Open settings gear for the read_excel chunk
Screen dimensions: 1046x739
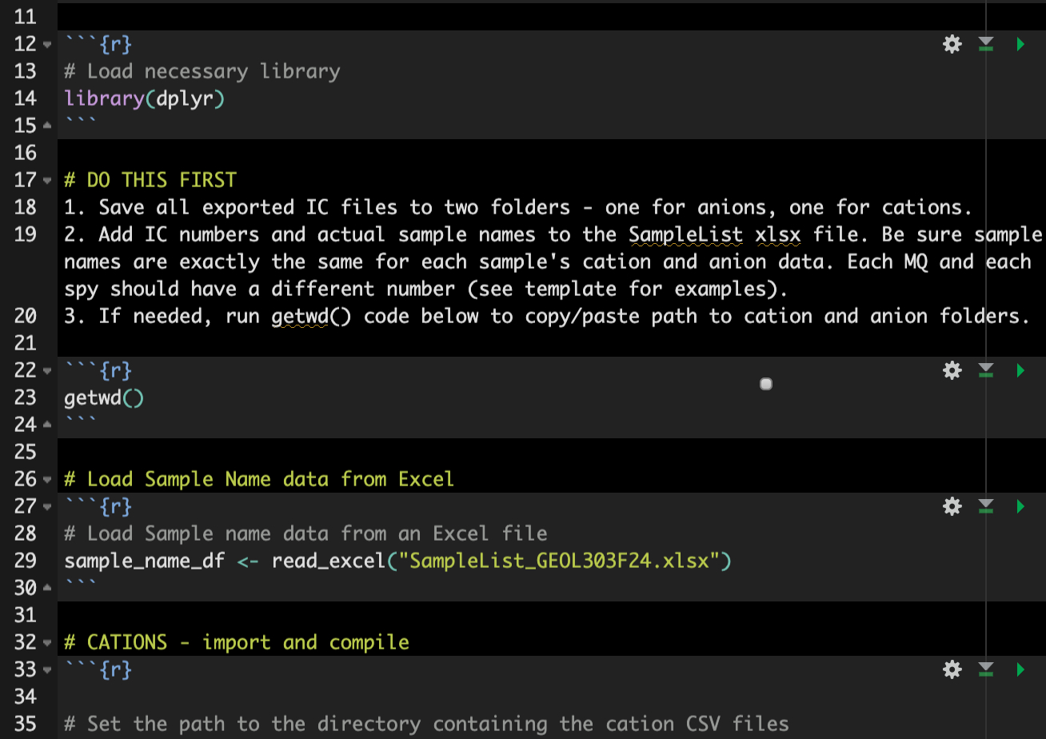click(x=952, y=506)
